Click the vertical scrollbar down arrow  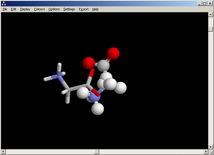[211, 146]
